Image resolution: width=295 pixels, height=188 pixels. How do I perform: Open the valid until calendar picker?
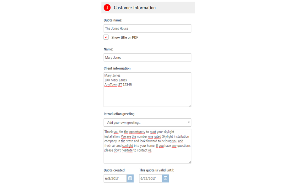coord(165,178)
